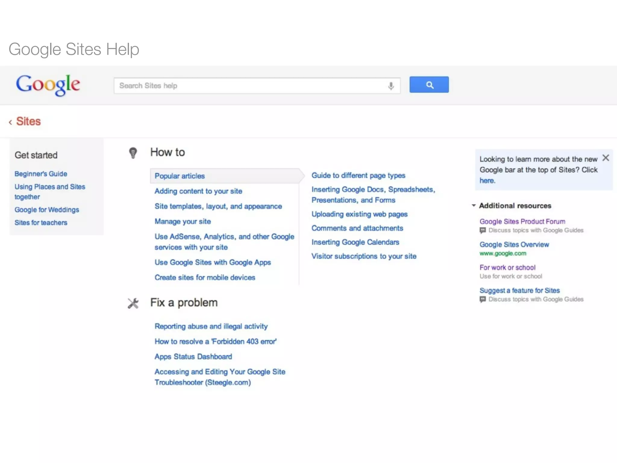Viewport: 617px width, 463px height.
Task: Collapse the Additional resources section
Action: click(474, 206)
